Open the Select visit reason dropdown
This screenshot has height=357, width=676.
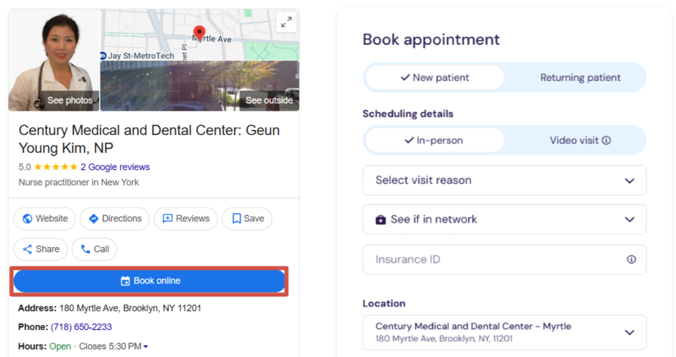point(504,180)
